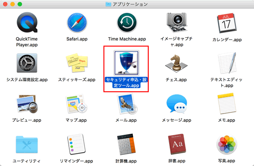Click the 'メール.app' file name
The image size is (254, 166).
[126, 120]
